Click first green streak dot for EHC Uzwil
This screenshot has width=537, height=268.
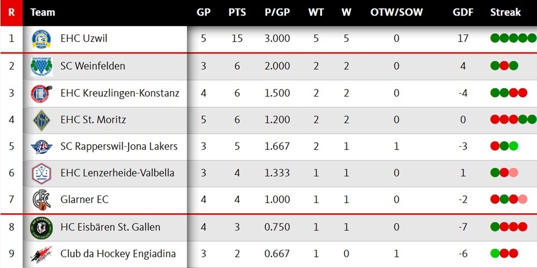coord(495,38)
